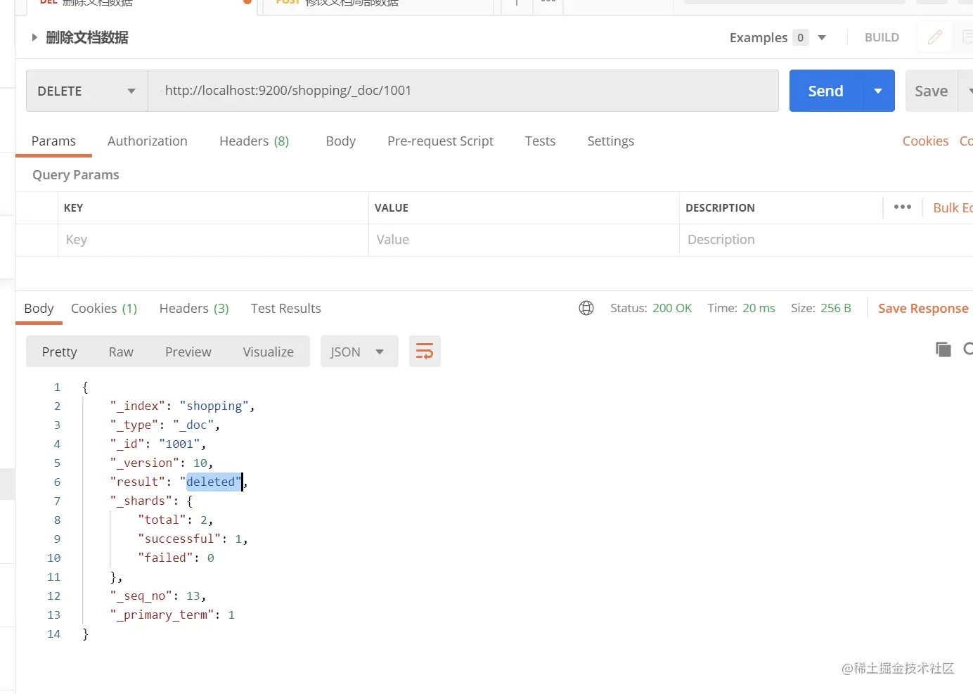Open the request Headers (8) tab
Viewport: 973px width, 694px height.
point(254,141)
